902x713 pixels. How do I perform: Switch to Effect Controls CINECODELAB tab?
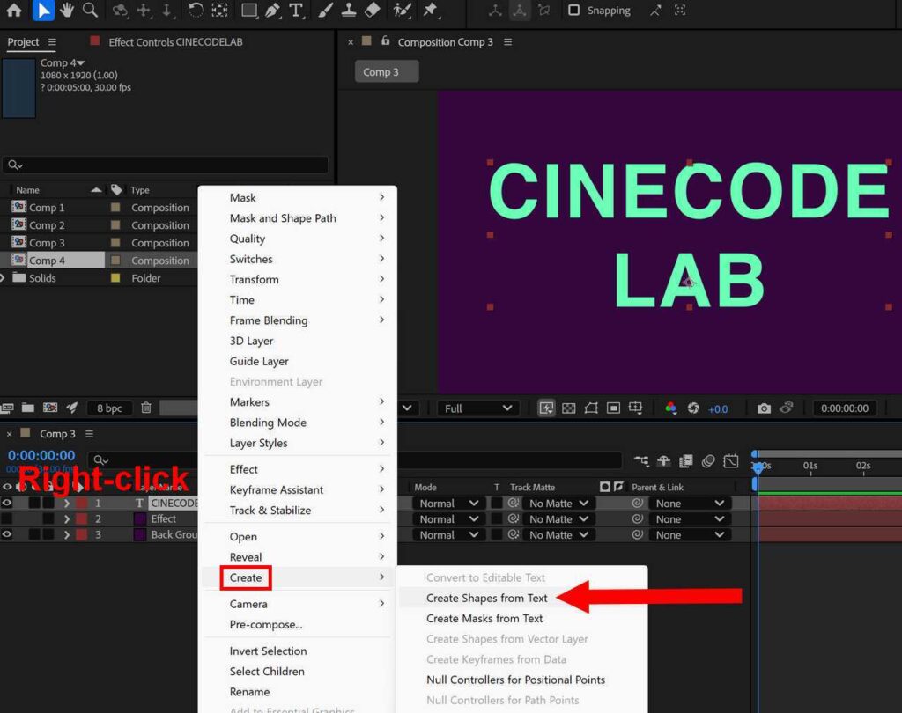[175, 42]
